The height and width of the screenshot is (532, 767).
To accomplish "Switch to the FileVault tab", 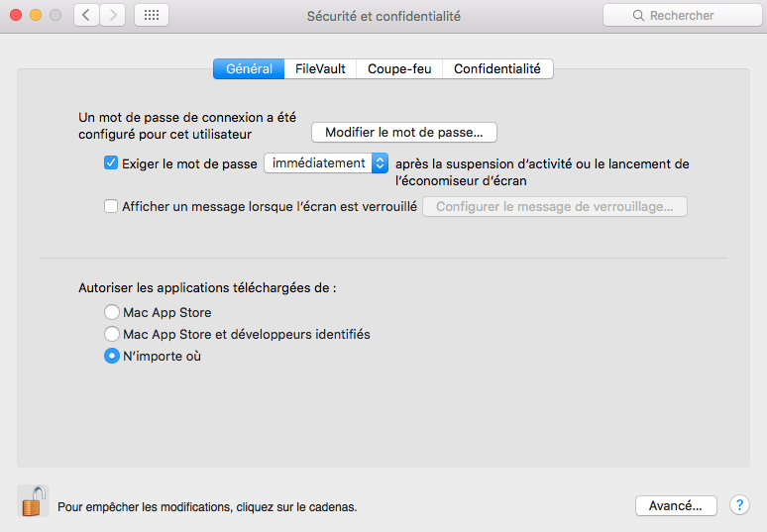I will click(x=320, y=69).
